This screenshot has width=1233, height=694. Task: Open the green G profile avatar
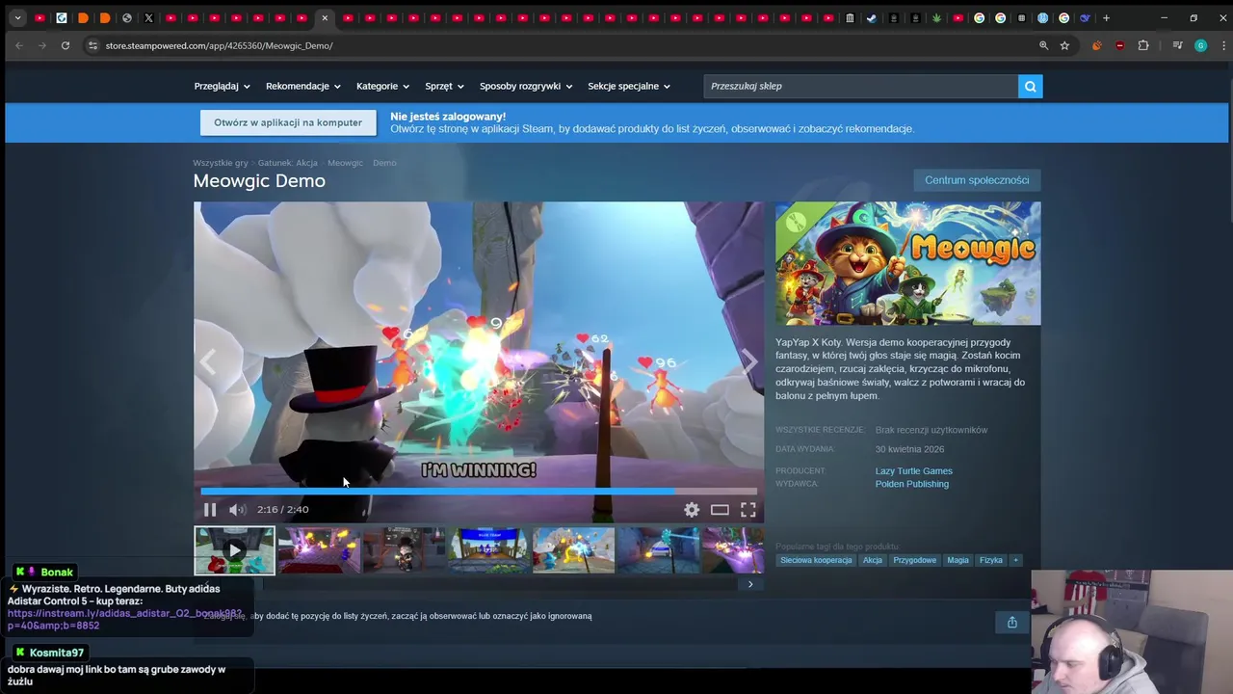pos(1200,45)
